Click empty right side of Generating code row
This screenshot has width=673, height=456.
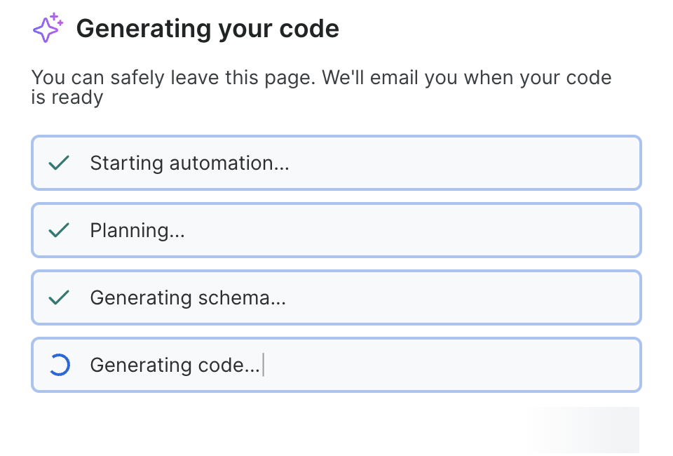[491, 365]
